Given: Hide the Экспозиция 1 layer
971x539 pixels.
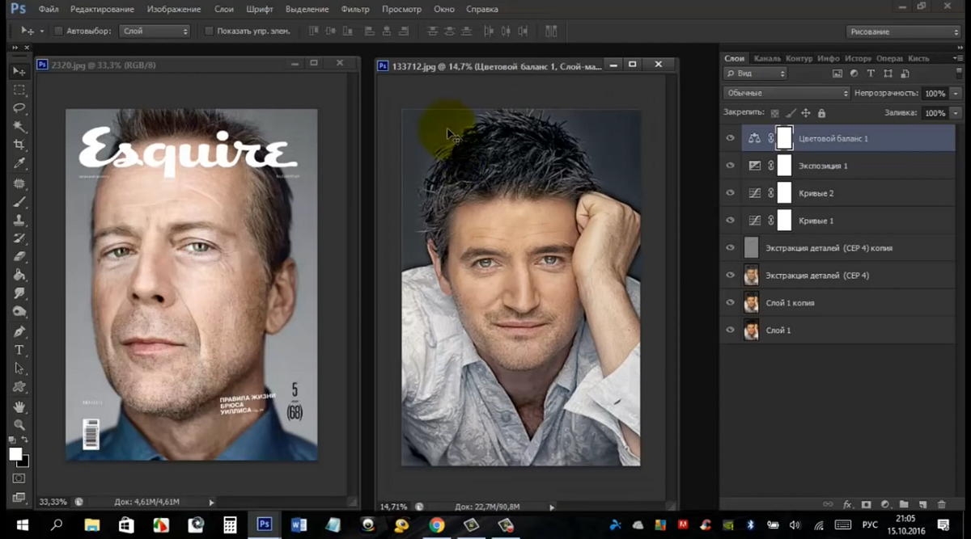Looking at the screenshot, I should tap(731, 166).
